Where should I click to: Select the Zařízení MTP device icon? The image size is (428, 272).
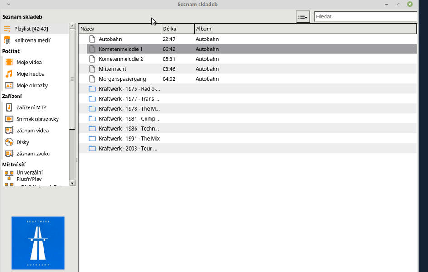click(x=9, y=107)
